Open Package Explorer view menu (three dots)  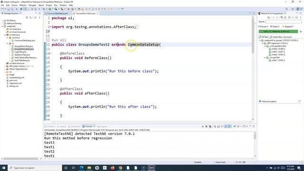pyautogui.click(x=39, y=18)
